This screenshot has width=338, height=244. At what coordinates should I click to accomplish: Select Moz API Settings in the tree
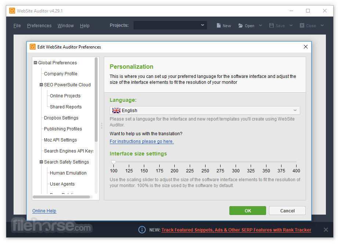coord(60,140)
